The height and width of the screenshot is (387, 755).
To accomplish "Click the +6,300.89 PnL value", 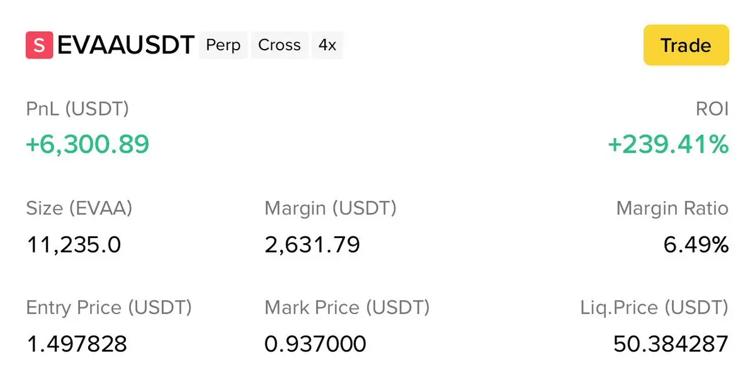I will tap(88, 144).
